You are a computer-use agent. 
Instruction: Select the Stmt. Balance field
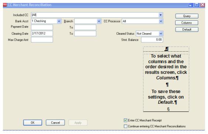coord(152,40)
